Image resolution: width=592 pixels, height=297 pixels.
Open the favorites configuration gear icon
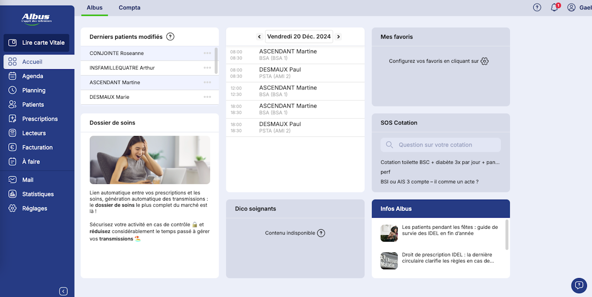[485, 61]
